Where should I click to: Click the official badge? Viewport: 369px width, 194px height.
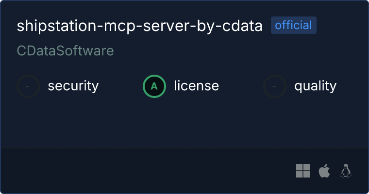point(293,25)
